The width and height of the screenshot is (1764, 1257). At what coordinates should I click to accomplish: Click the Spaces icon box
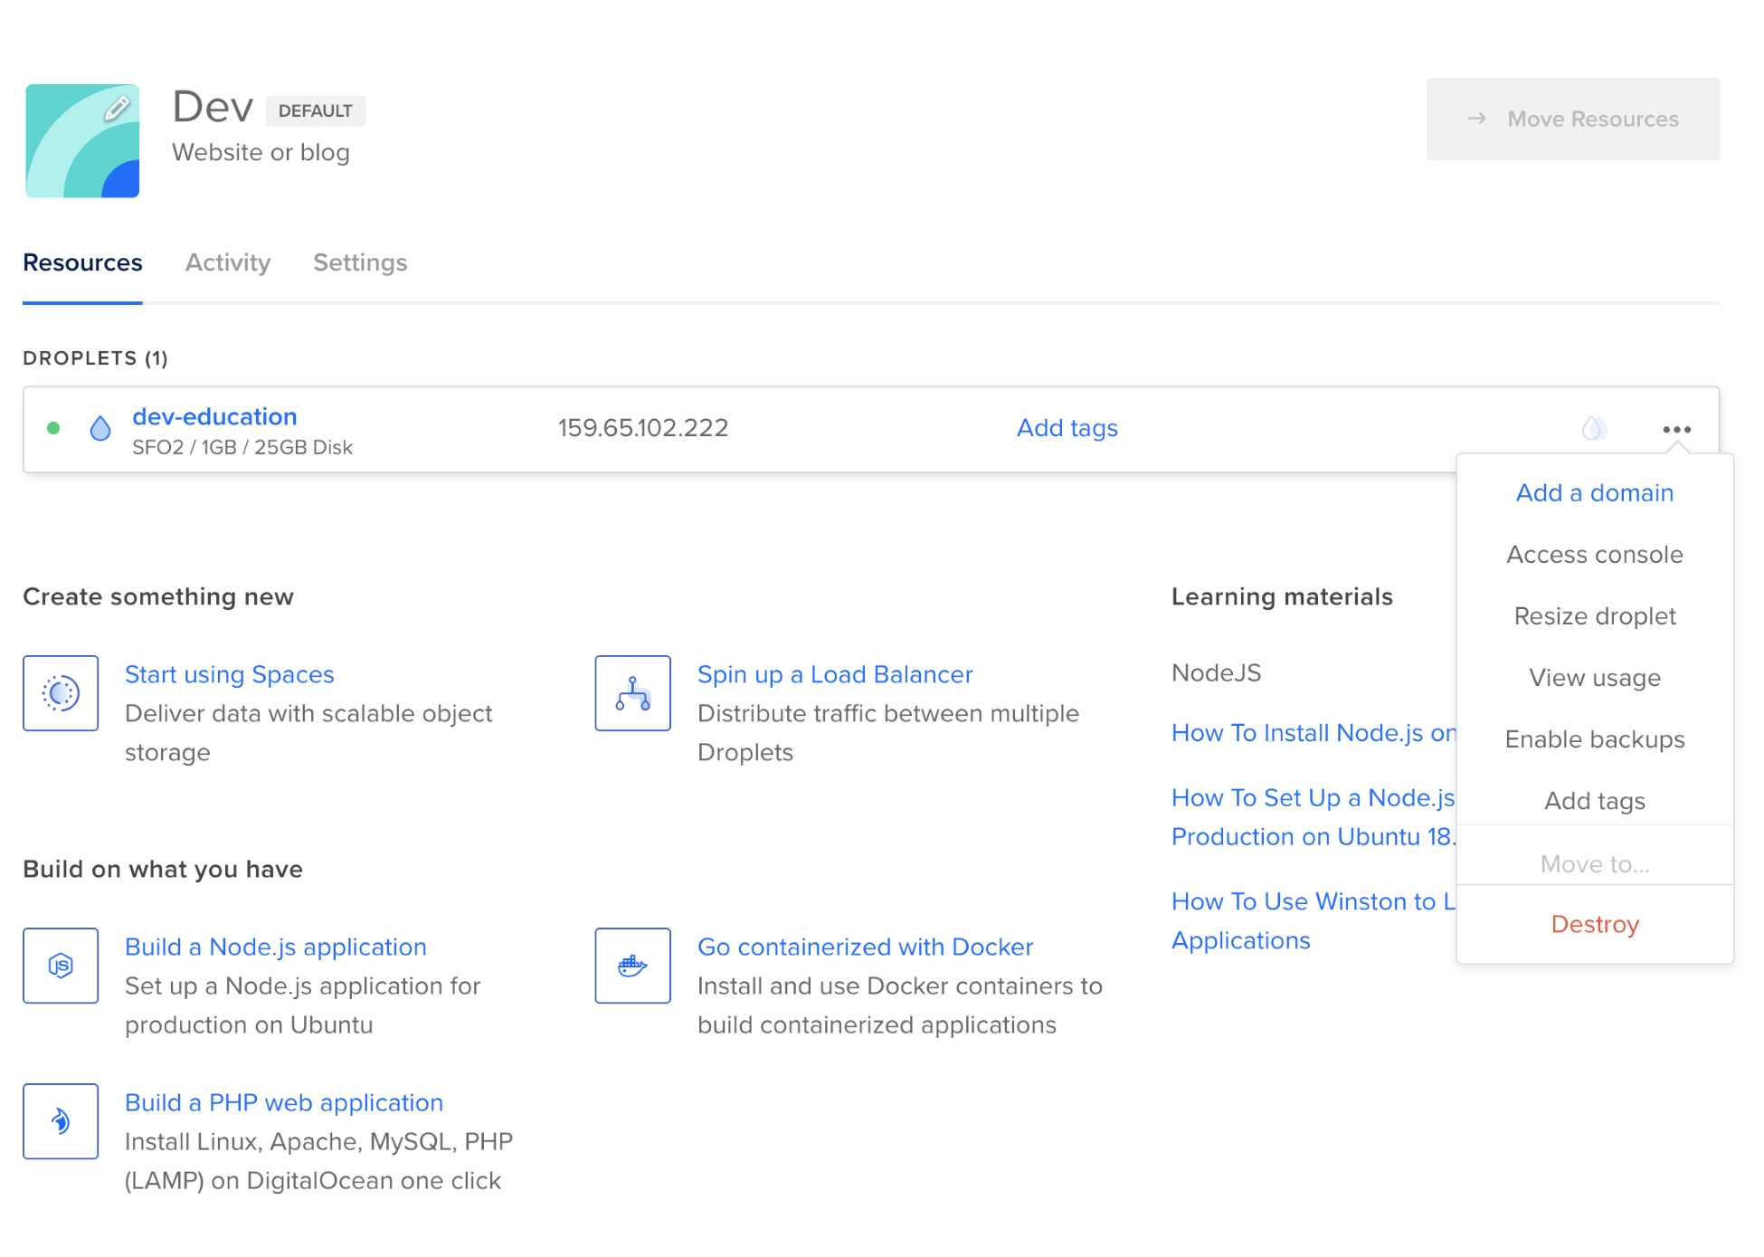[x=61, y=693]
